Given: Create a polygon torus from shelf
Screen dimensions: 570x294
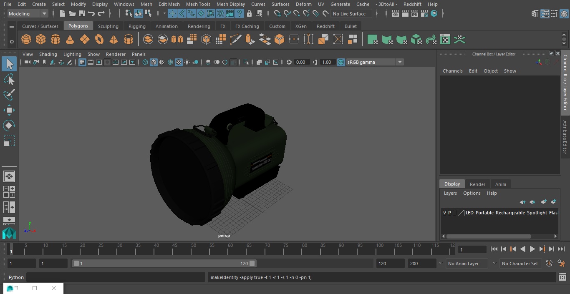Looking at the screenshot, I should click(x=99, y=40).
